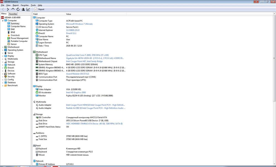The height and width of the screenshot is (167, 276).
Task: Click the Overclock flame icon
Action: click(9, 35)
